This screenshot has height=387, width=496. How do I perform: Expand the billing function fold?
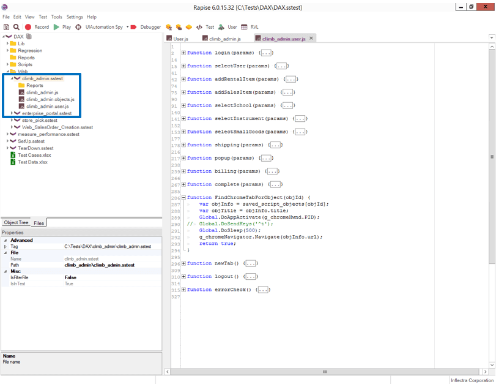click(183, 171)
